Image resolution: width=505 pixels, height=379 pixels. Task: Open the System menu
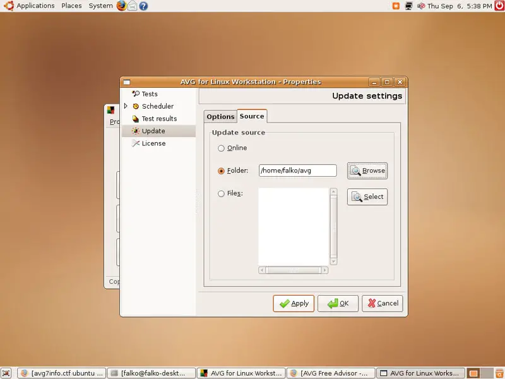100,6
